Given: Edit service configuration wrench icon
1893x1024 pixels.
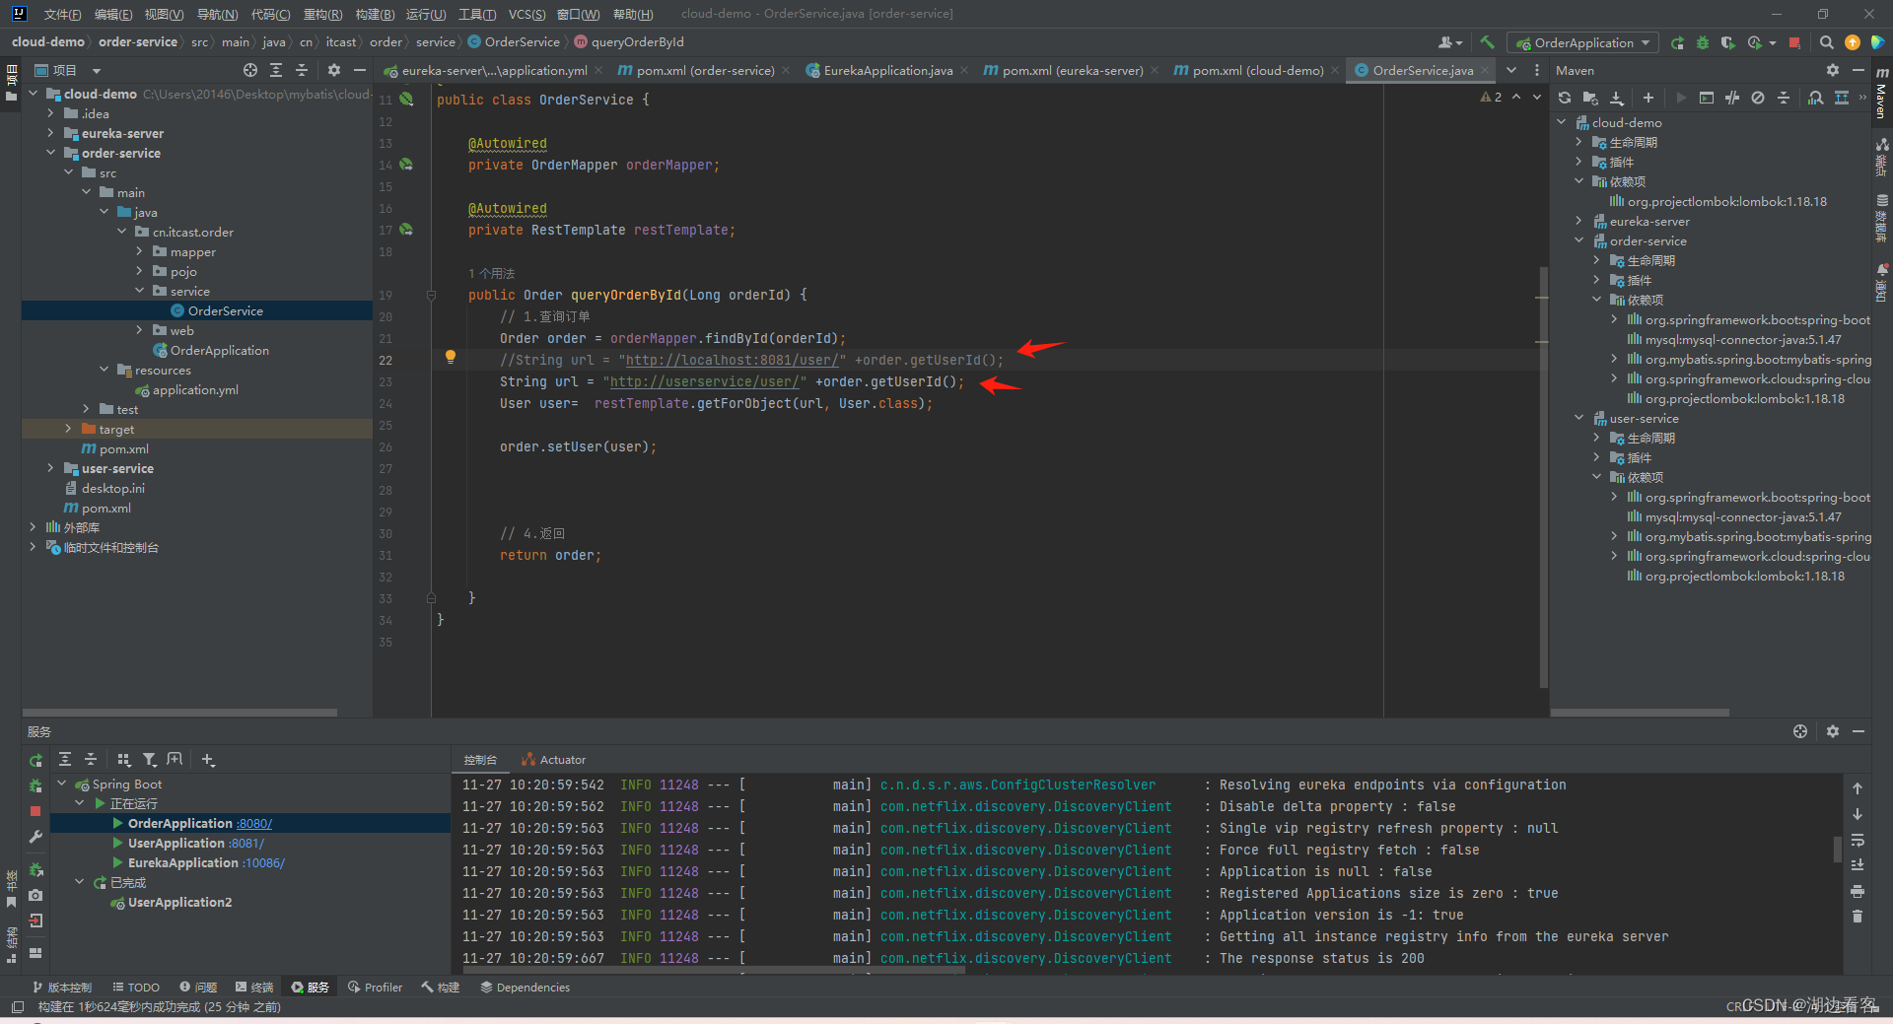Looking at the screenshot, I should 35,837.
